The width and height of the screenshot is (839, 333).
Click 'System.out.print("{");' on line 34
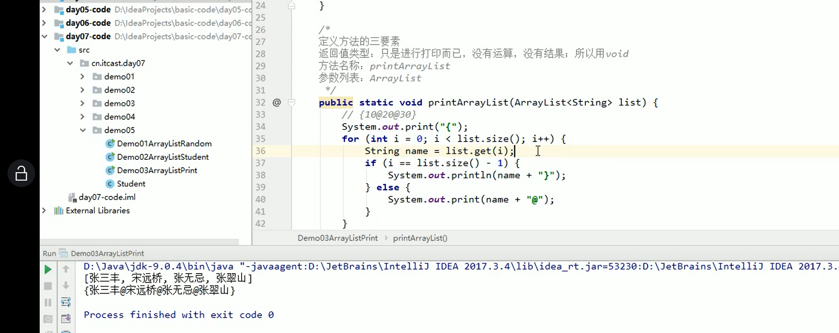point(405,127)
